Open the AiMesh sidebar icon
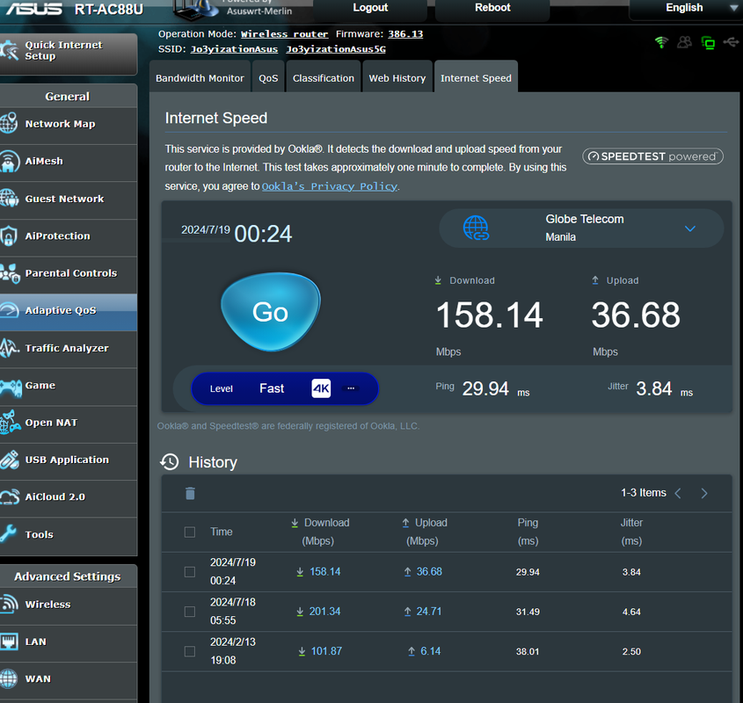743x703 pixels. 9,161
